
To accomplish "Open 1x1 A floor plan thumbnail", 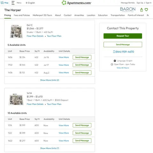I will pyautogui.click(x=16, y=99).
